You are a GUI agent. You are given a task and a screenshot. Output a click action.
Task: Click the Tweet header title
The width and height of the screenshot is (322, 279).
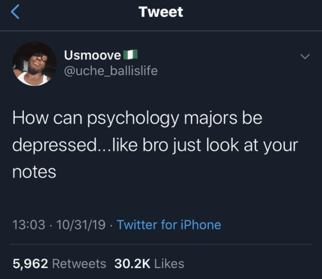(x=161, y=12)
